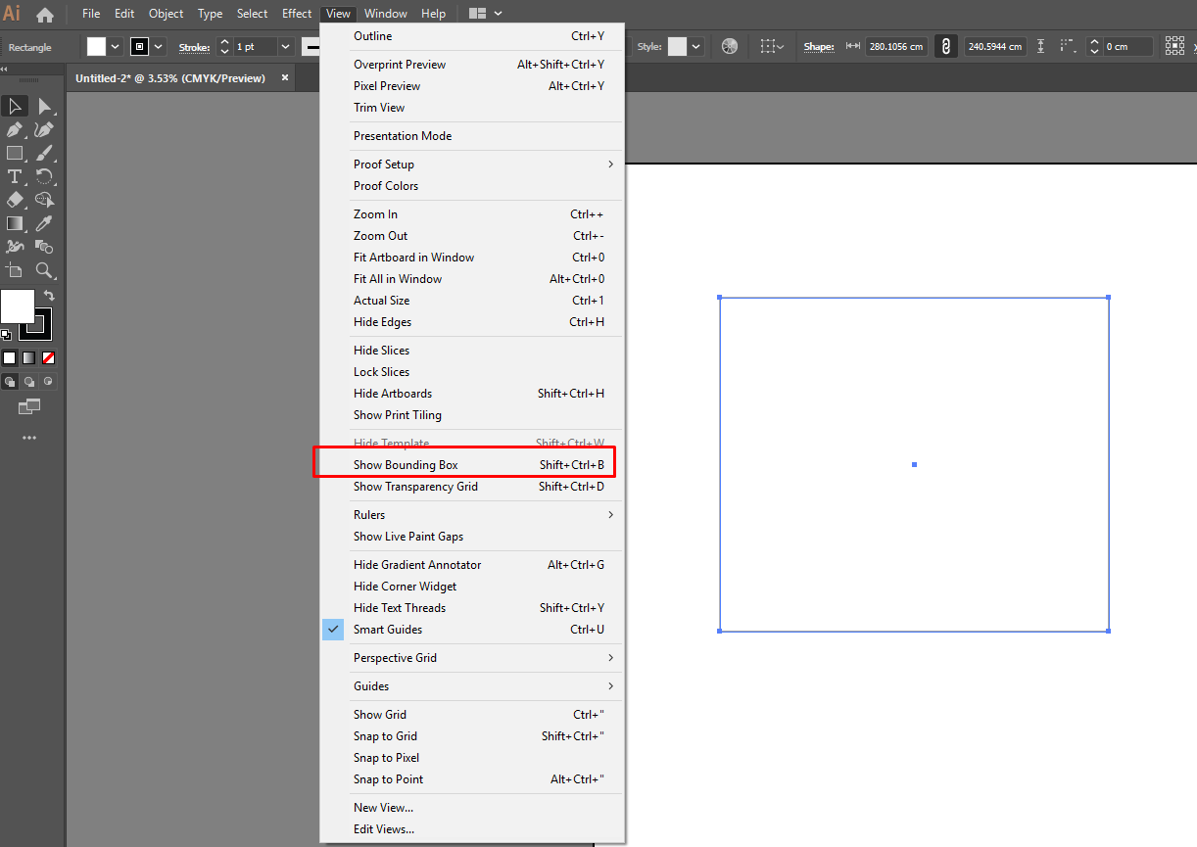Screen dimensions: 1197x847
Task: Select the Type tool
Action: tap(14, 176)
